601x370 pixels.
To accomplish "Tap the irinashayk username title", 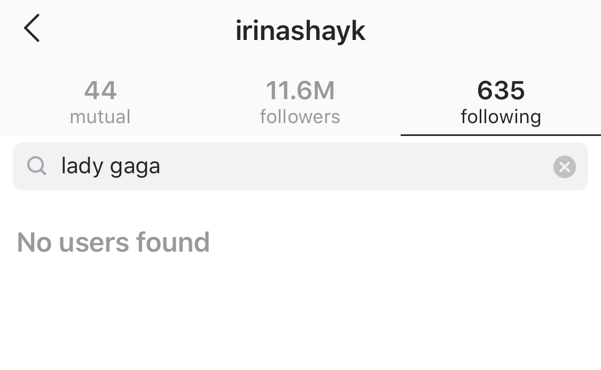I will click(300, 30).
